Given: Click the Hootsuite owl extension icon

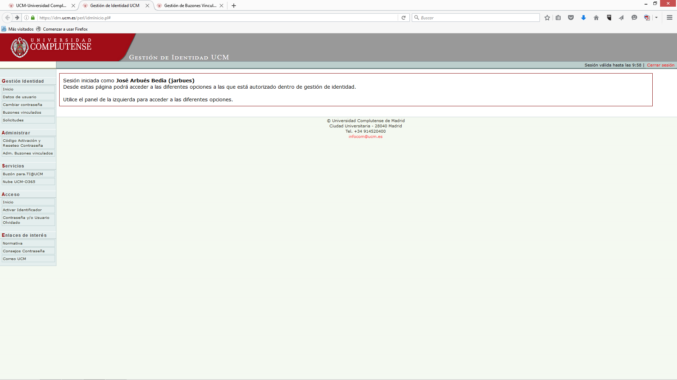Looking at the screenshot, I should 609,18.
